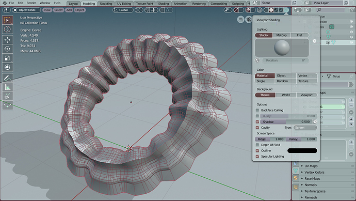Switch to wireframe shading icon

click(266, 10)
